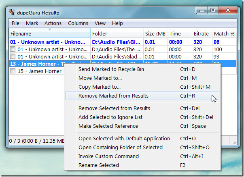Open the Mark menu
This screenshot has width=244, height=177.
coord(32,23)
